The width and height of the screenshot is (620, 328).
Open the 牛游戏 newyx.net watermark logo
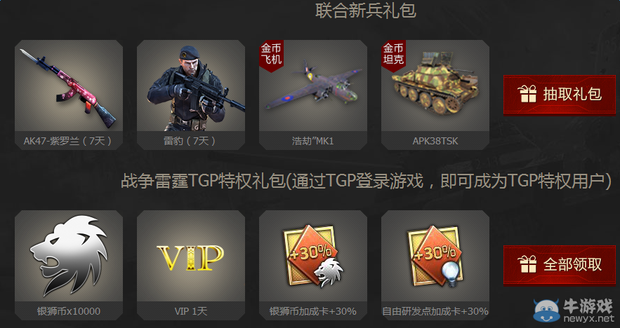574,310
